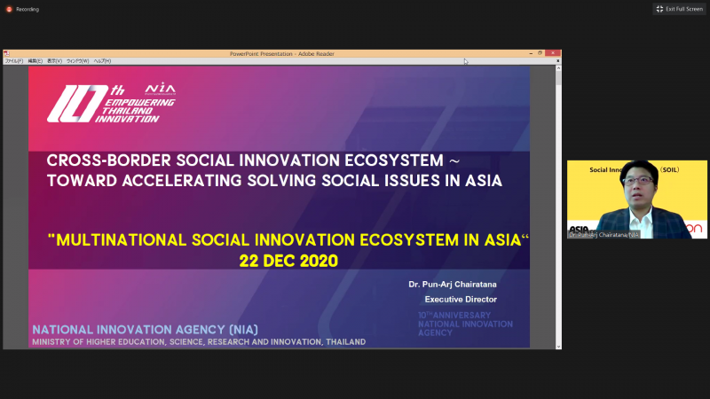The image size is (710, 399).
Task: Click the red Recording indicator icon
Action: click(9, 9)
